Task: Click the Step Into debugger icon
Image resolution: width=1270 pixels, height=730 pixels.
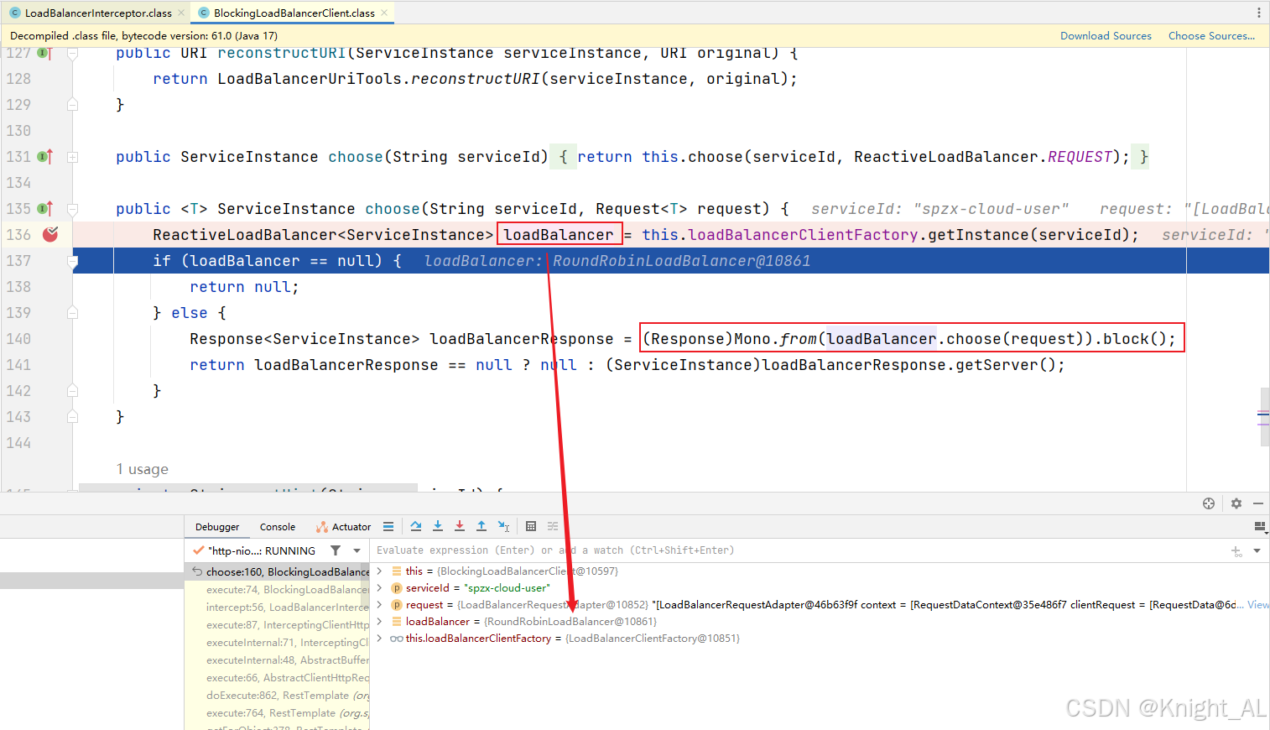Action: tap(438, 526)
